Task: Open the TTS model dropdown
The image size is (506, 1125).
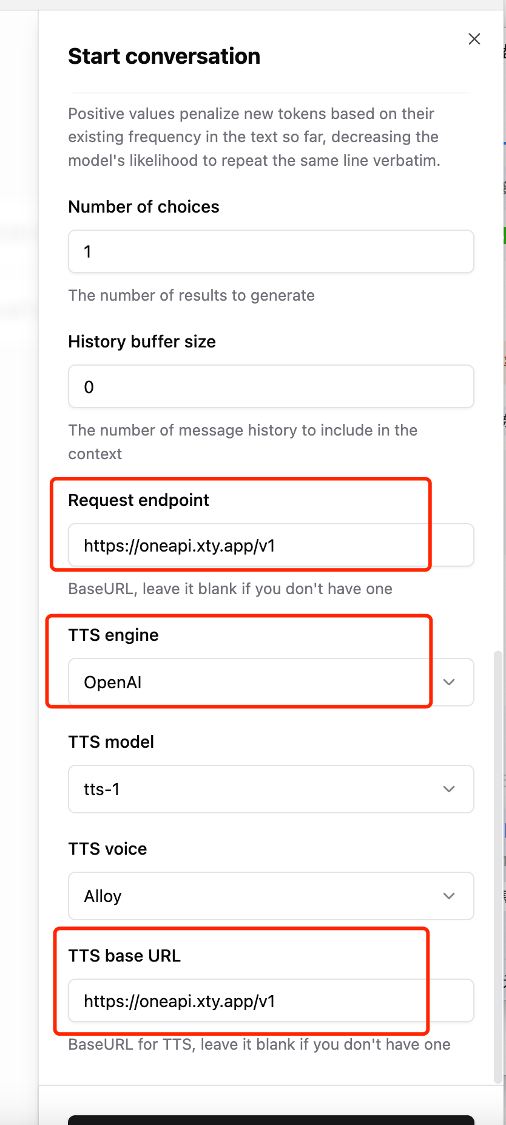Action: coord(271,789)
